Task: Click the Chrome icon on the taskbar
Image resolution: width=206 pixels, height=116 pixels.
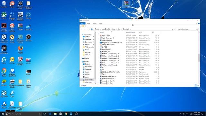Action: click(66, 114)
